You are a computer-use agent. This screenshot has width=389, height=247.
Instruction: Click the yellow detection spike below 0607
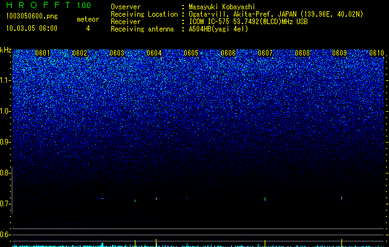coord(265,243)
